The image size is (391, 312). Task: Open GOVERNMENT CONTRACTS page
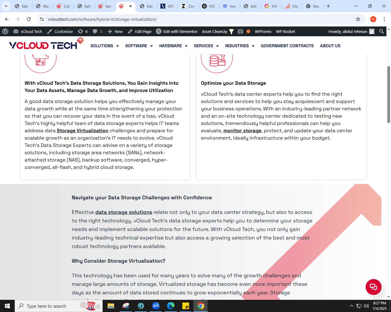click(x=287, y=46)
